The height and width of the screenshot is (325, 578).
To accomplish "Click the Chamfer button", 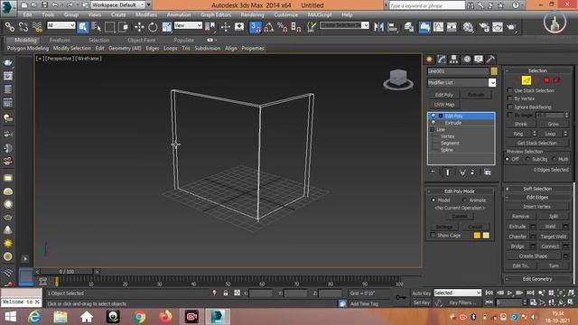I will coord(517,237).
